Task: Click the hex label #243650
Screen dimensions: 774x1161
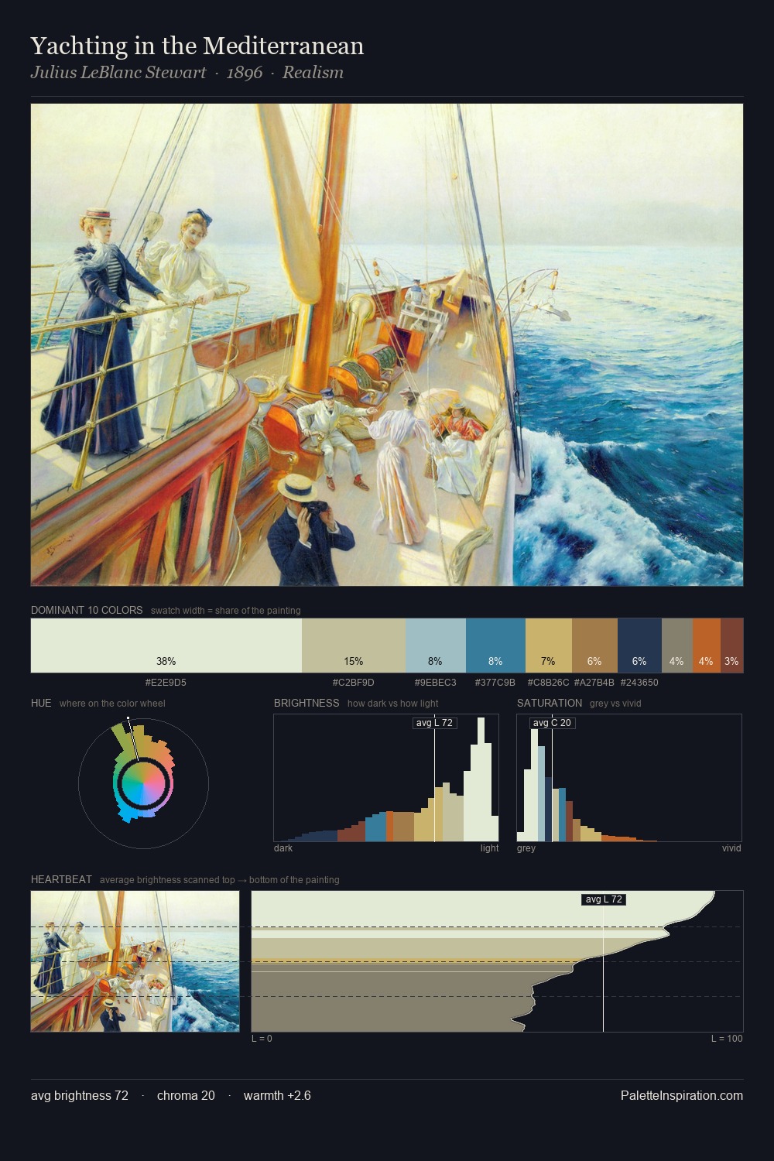Action: [x=639, y=683]
